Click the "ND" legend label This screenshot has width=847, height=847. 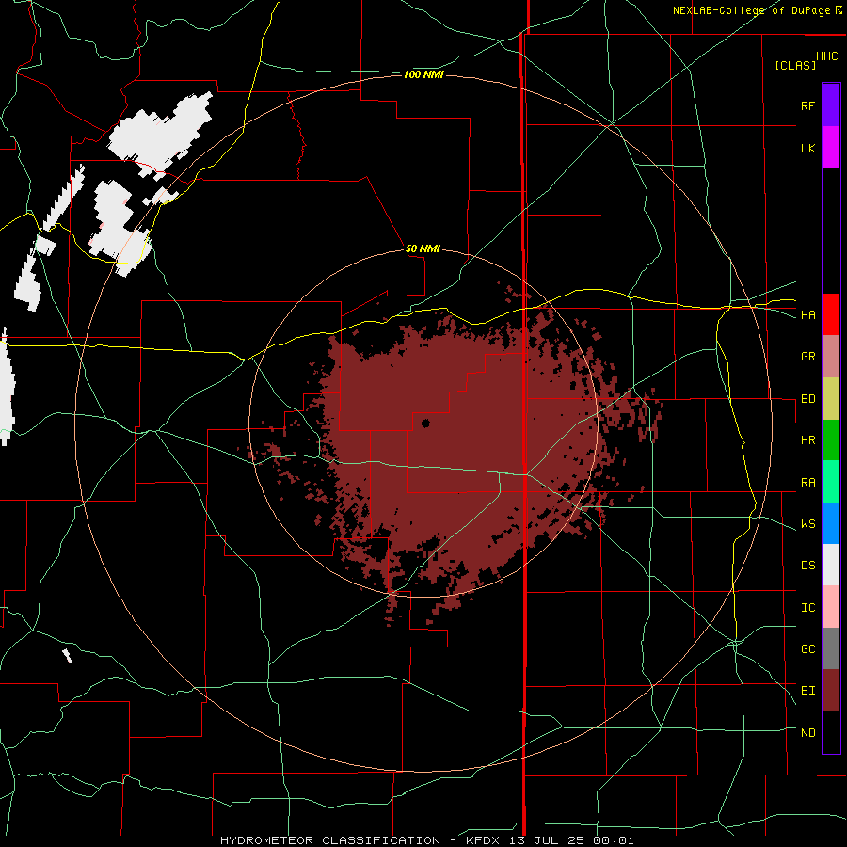coord(807,733)
